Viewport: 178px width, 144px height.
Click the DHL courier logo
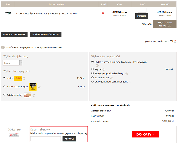[x=18, y=78]
